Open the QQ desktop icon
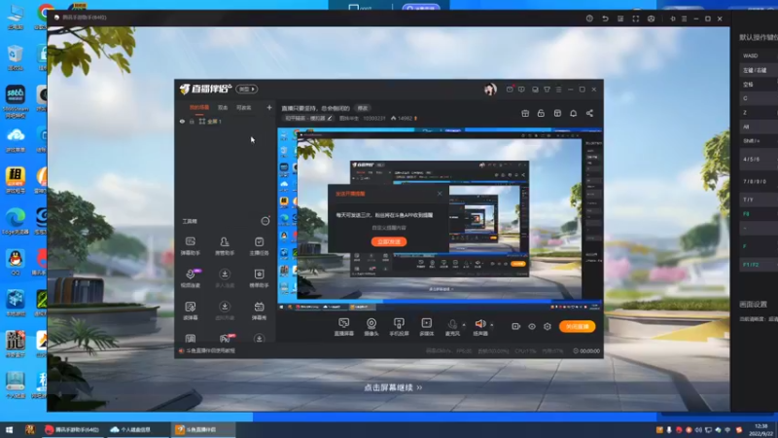778x438 pixels. pos(16,261)
